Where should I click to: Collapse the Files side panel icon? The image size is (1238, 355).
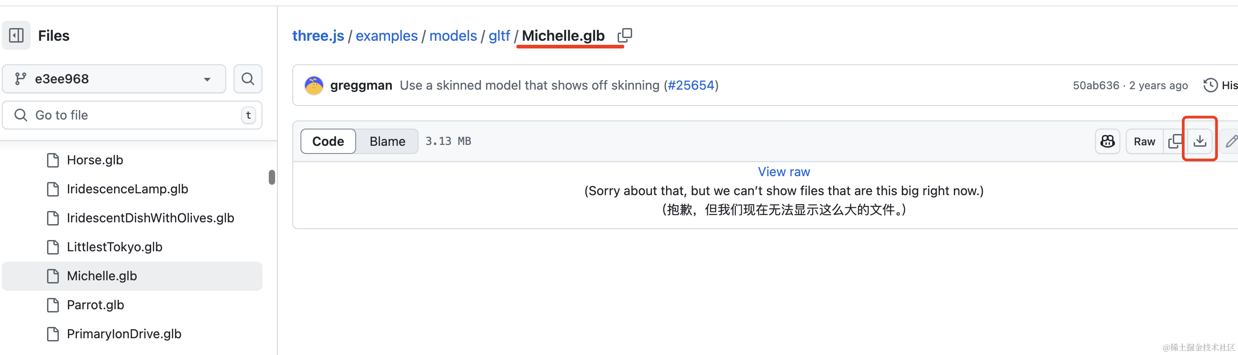16,36
